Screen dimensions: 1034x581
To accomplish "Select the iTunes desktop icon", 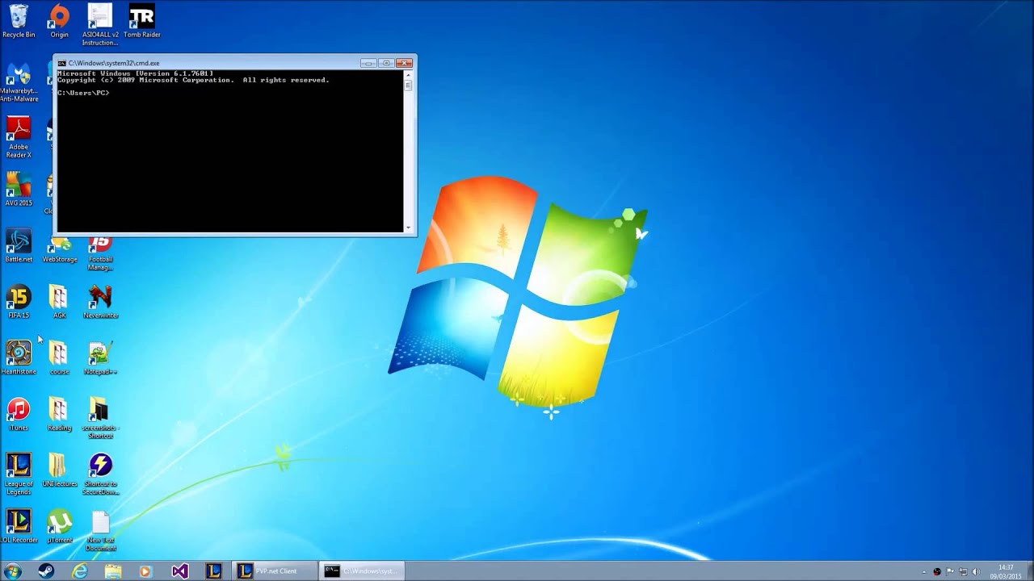I will 19,415.
